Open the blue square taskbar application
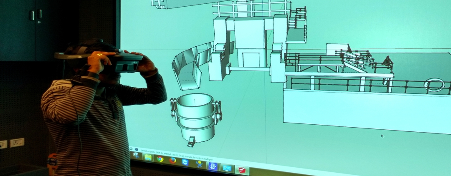This screenshot has width=451, height=176. click(x=212, y=166)
